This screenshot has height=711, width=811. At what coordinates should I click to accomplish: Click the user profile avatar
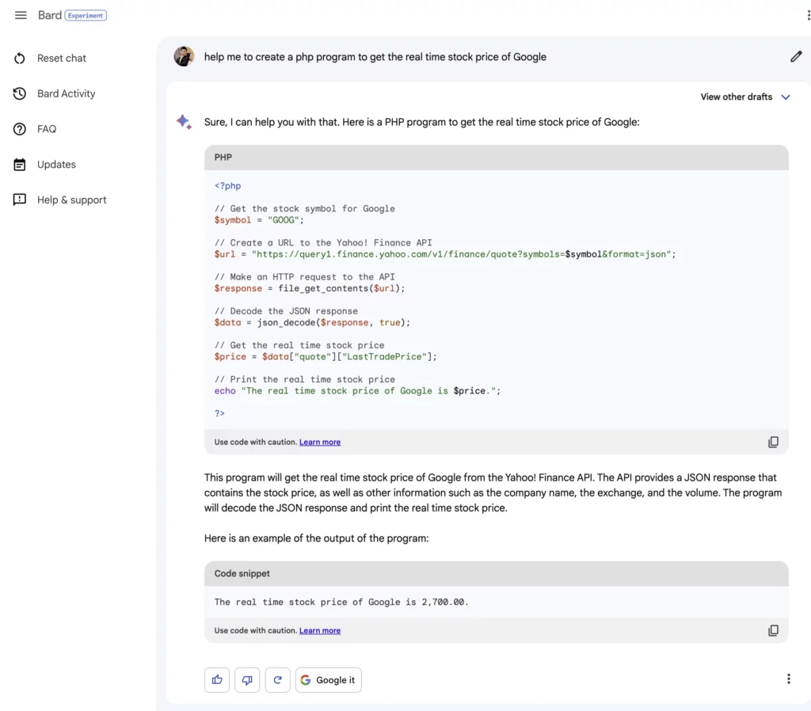pos(184,56)
